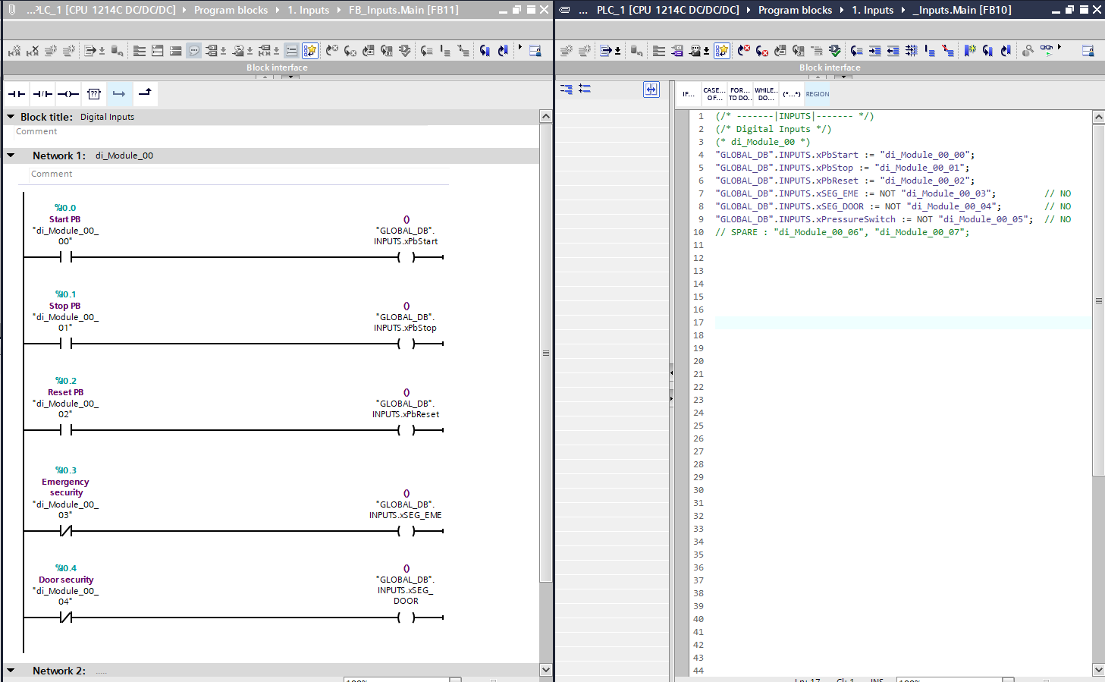
Task: Insert the CASE OF statement snippet
Action: click(x=714, y=94)
